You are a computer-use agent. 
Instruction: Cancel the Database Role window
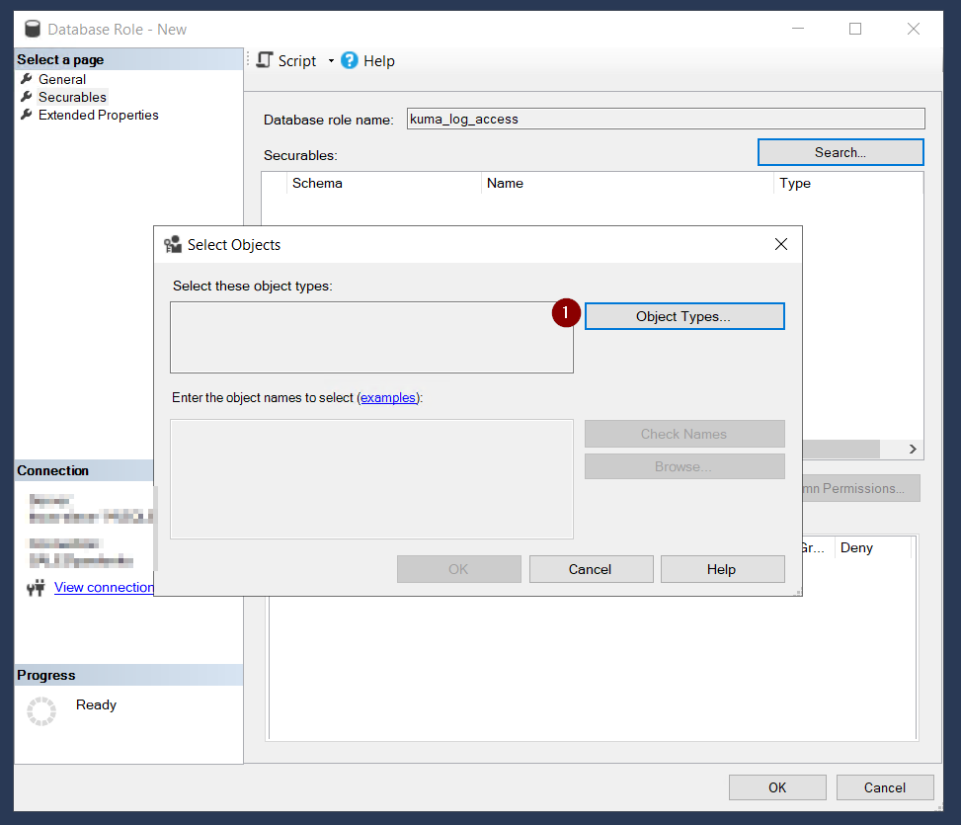pyautogui.click(x=884, y=787)
